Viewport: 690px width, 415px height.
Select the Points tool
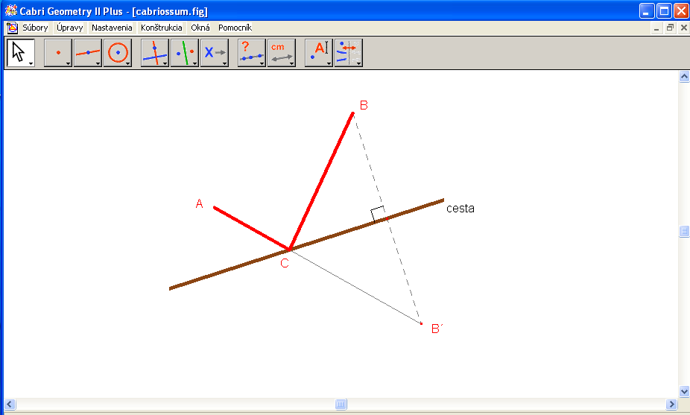click(x=57, y=52)
